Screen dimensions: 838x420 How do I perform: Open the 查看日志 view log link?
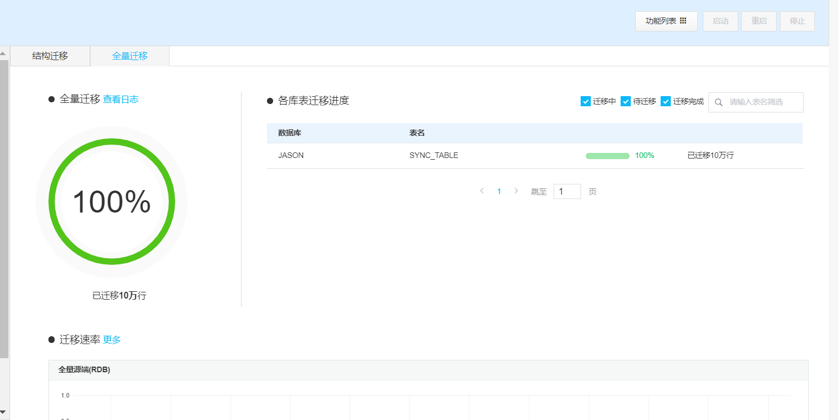(x=121, y=100)
